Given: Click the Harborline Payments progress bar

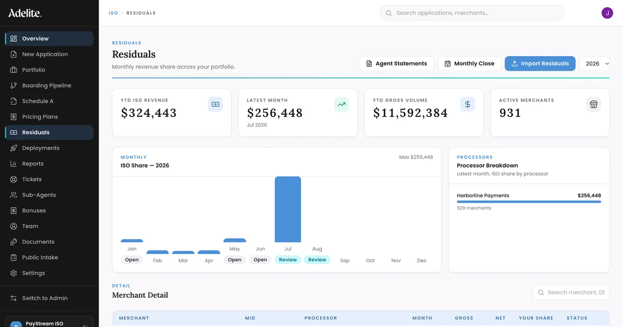Looking at the screenshot, I should (529, 202).
